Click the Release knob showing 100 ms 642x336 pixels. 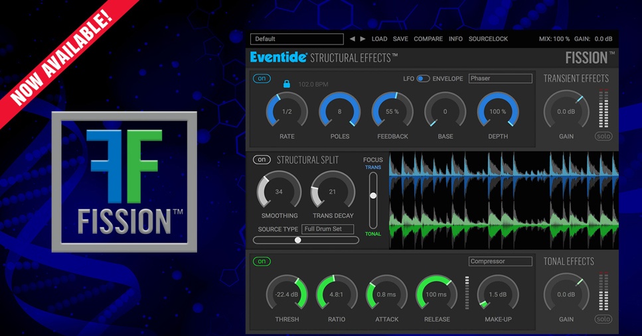436,294
